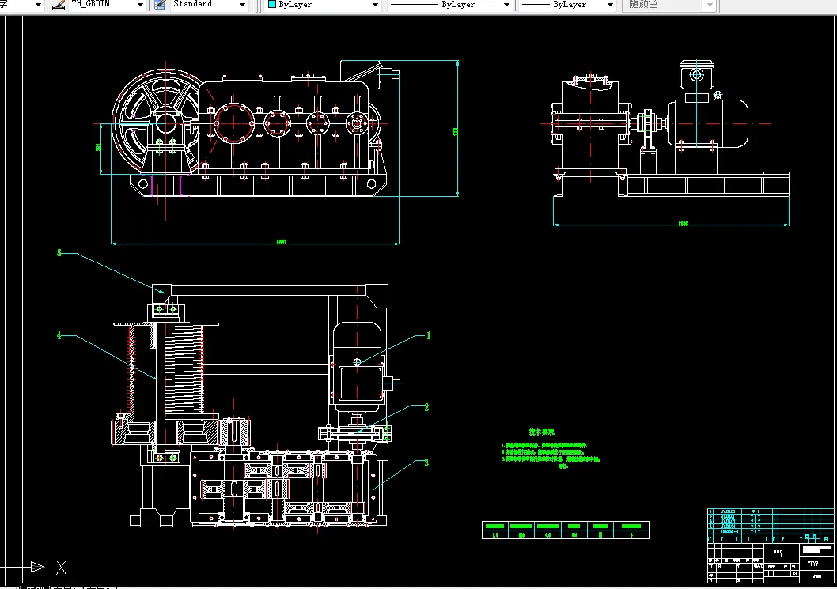This screenshot has width=837, height=589.
Task: Open the ByLayer color dropdown
Action: (375, 5)
